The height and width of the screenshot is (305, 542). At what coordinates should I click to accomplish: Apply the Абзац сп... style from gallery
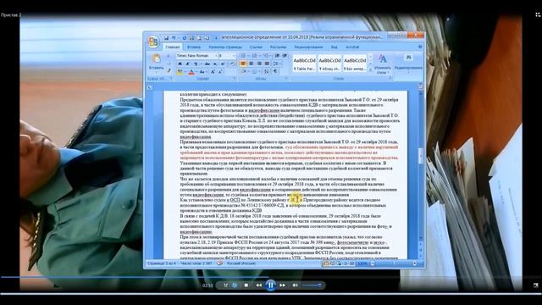coord(329,64)
